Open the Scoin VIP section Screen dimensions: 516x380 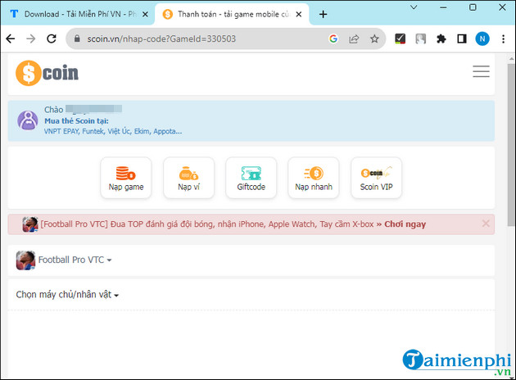pos(376,178)
